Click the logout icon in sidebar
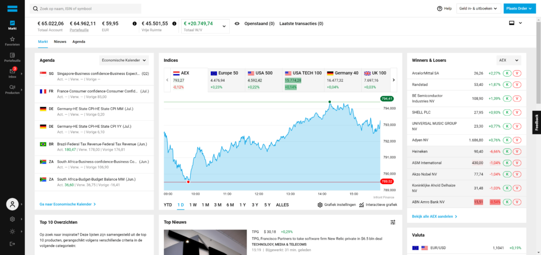The image size is (541, 255). [13, 243]
